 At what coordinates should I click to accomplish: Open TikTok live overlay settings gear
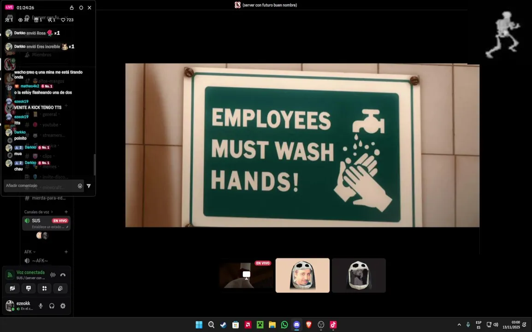click(81, 7)
